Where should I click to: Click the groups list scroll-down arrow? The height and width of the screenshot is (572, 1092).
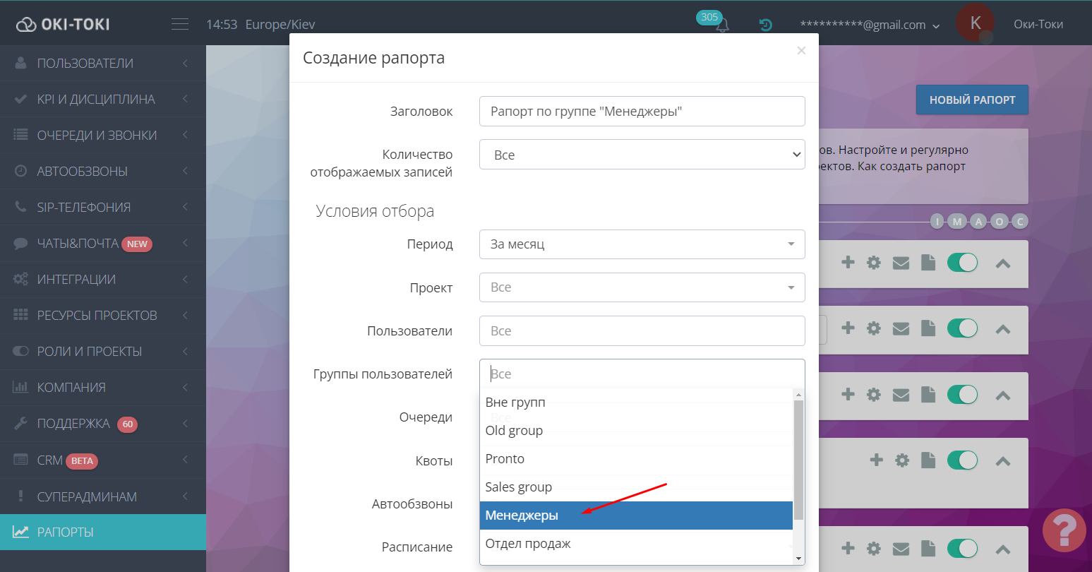tap(798, 559)
